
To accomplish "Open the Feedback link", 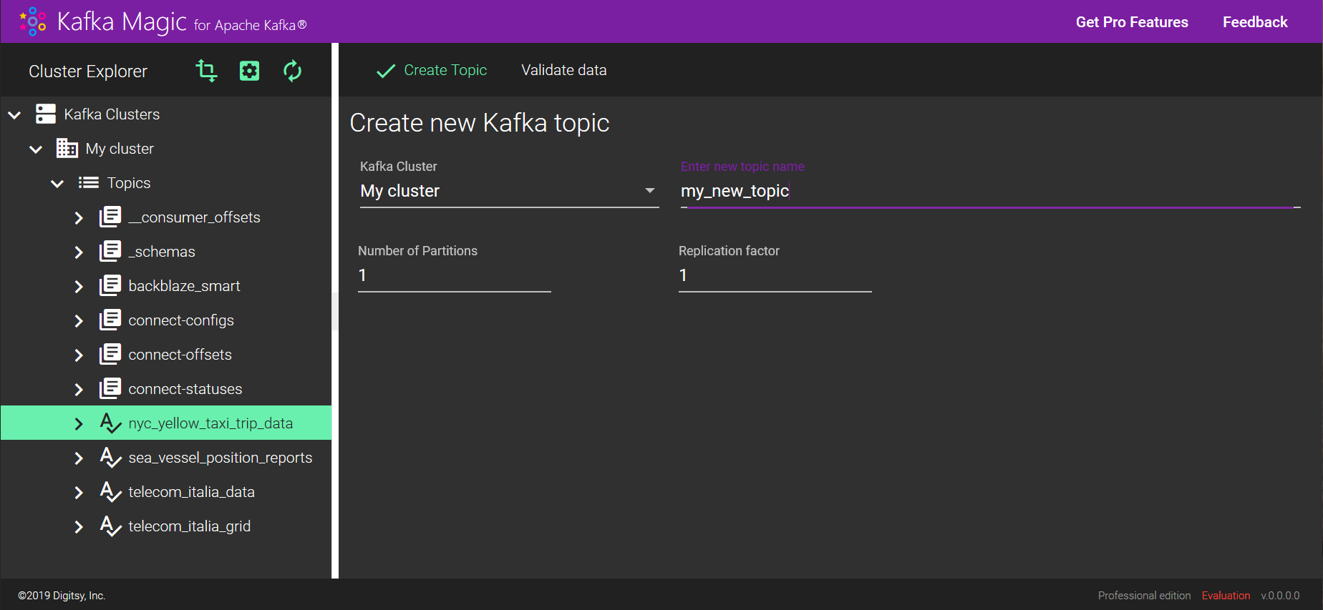I will pyautogui.click(x=1255, y=22).
